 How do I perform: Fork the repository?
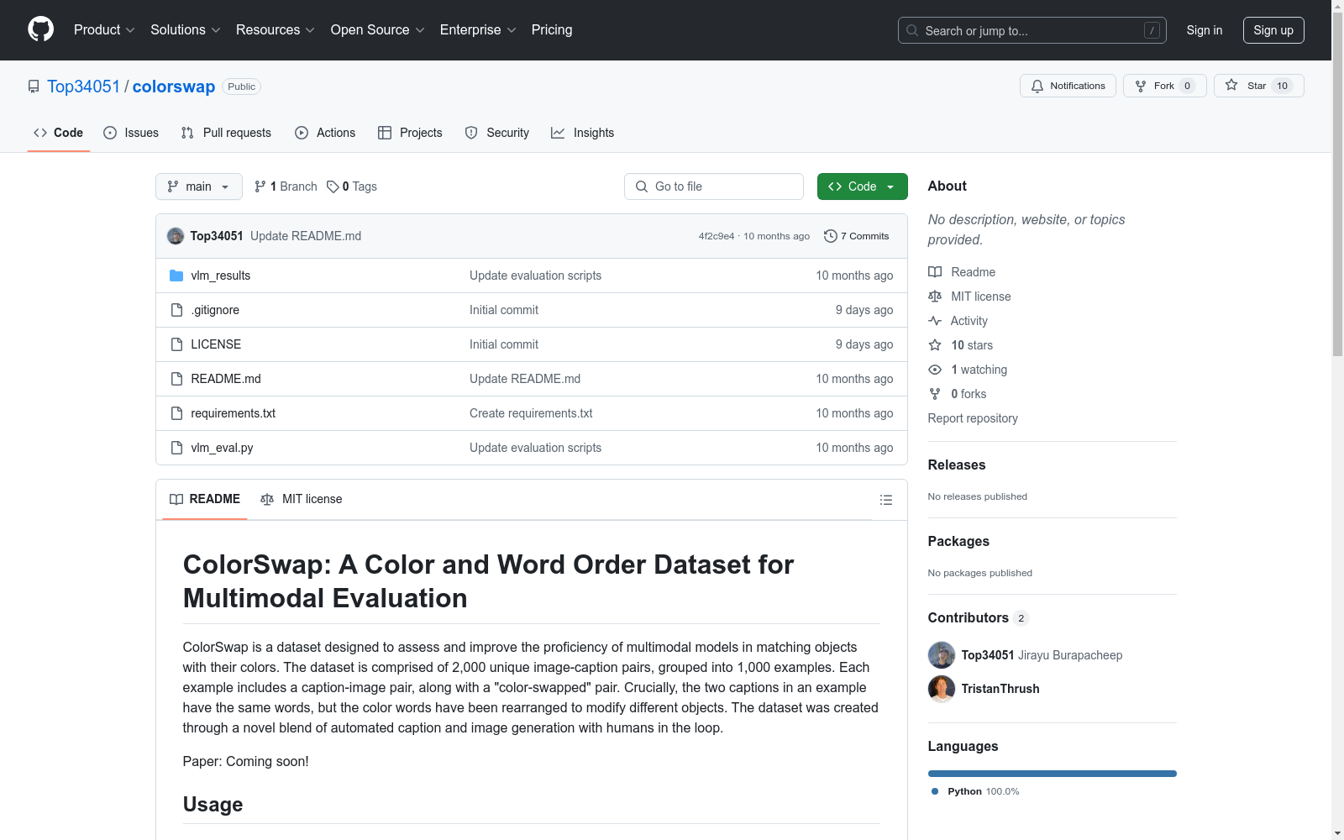pyautogui.click(x=1164, y=86)
